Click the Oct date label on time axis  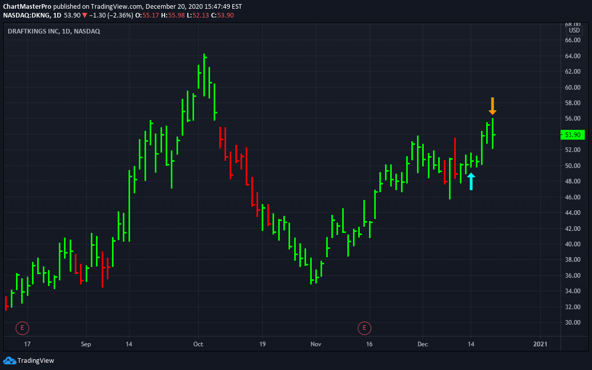click(x=198, y=344)
